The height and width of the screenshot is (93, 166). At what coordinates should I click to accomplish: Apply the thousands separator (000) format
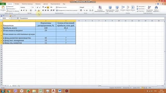(x=87, y=10)
